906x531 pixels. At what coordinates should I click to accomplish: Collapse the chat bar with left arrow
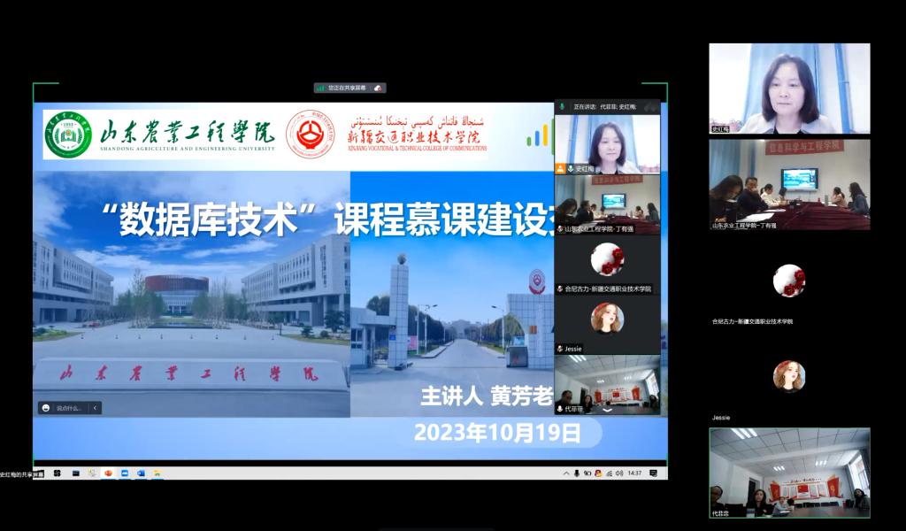coord(95,408)
